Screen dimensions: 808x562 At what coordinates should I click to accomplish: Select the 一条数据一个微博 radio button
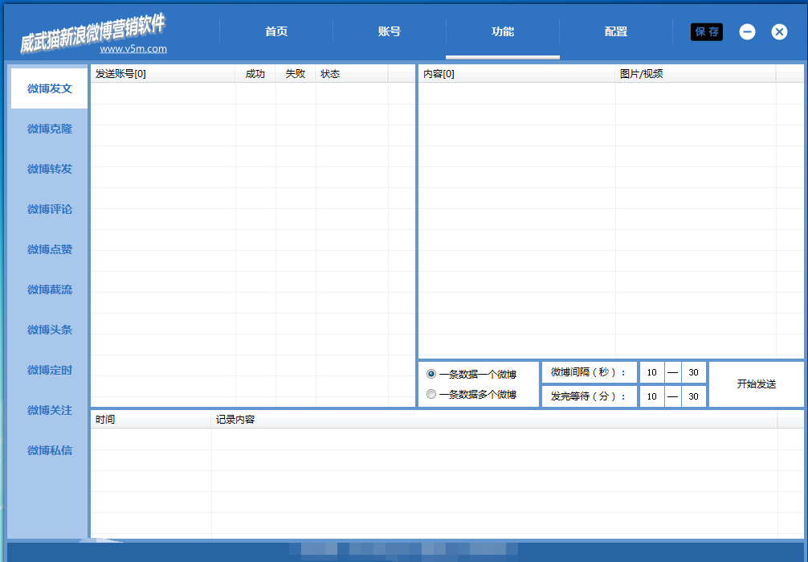click(x=431, y=374)
